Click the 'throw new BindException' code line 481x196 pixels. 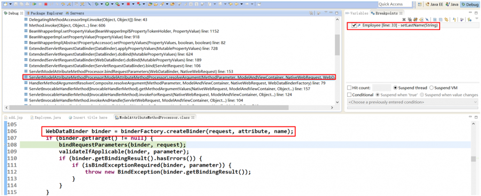pyautogui.click(x=168, y=172)
